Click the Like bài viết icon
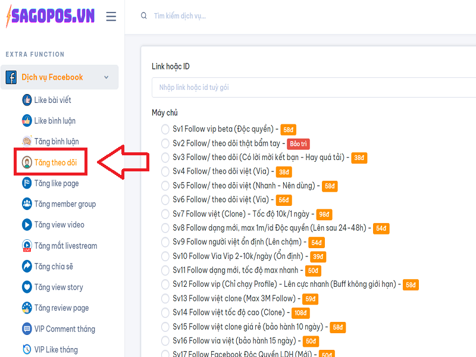476x357 pixels. click(27, 100)
